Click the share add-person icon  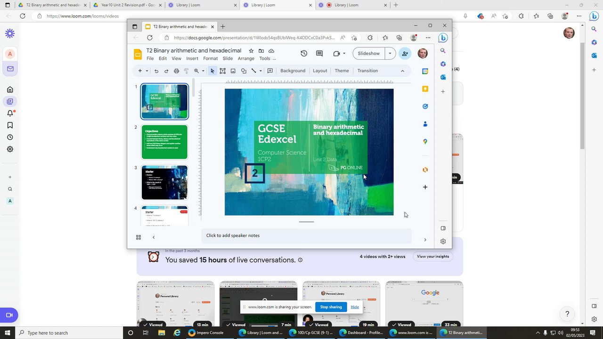click(x=405, y=53)
